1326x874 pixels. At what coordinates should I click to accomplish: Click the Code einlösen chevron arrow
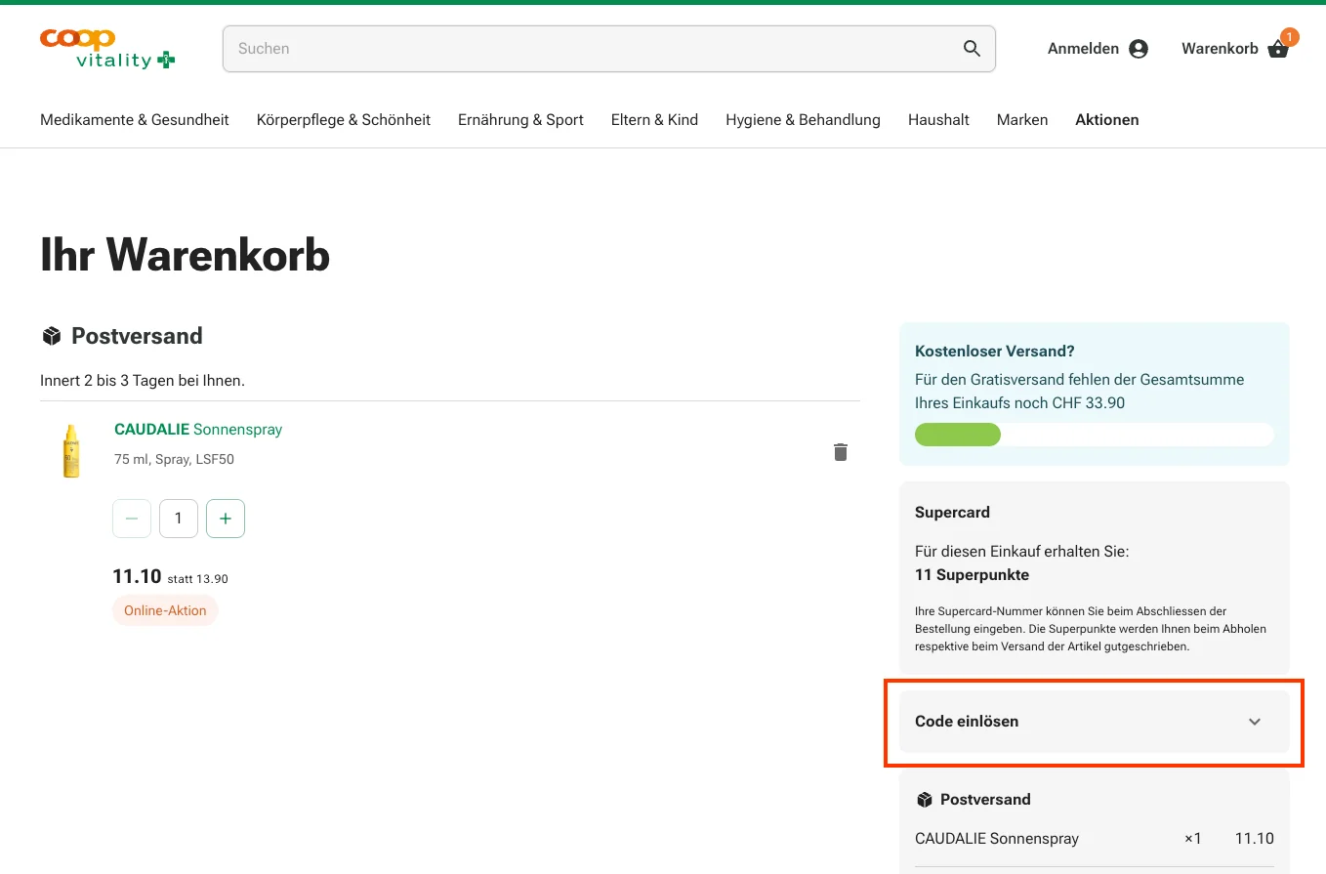pyautogui.click(x=1255, y=722)
